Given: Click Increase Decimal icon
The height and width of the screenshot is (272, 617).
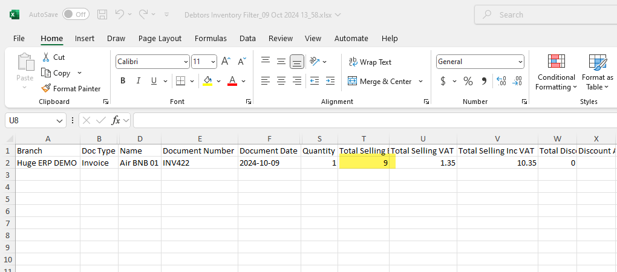Looking at the screenshot, I should tap(501, 81).
